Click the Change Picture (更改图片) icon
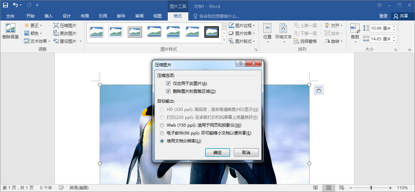Image resolution: width=415 pixels, height=192 pixels. pyautogui.click(x=56, y=34)
